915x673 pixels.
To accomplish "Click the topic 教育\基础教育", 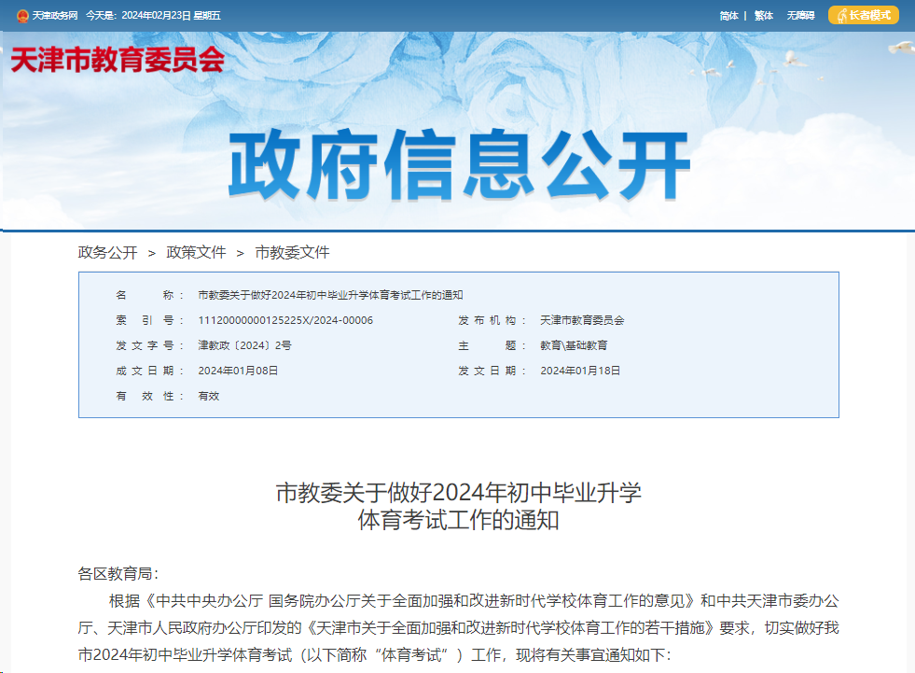I will click(575, 345).
